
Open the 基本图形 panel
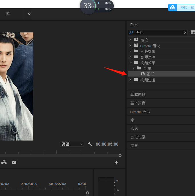point(138,94)
